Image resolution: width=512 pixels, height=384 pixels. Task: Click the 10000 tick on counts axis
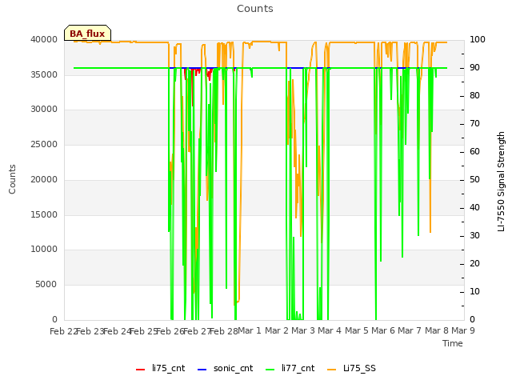pyautogui.click(x=44, y=250)
